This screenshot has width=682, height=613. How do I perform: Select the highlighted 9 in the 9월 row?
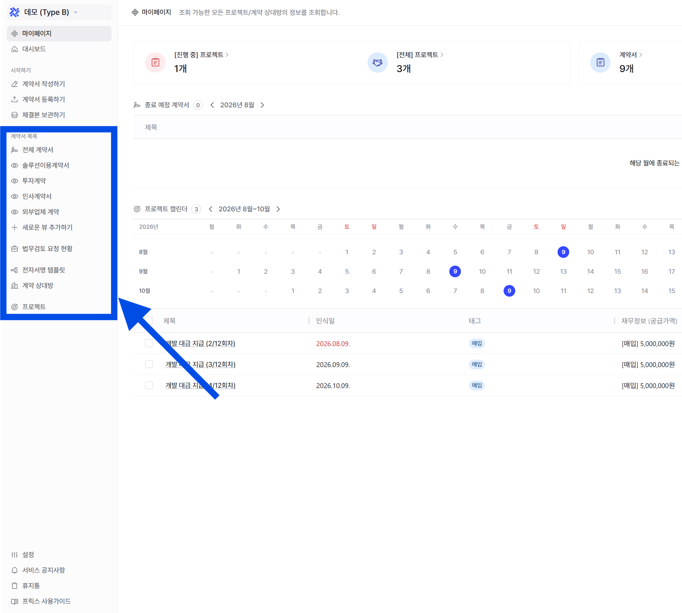455,271
